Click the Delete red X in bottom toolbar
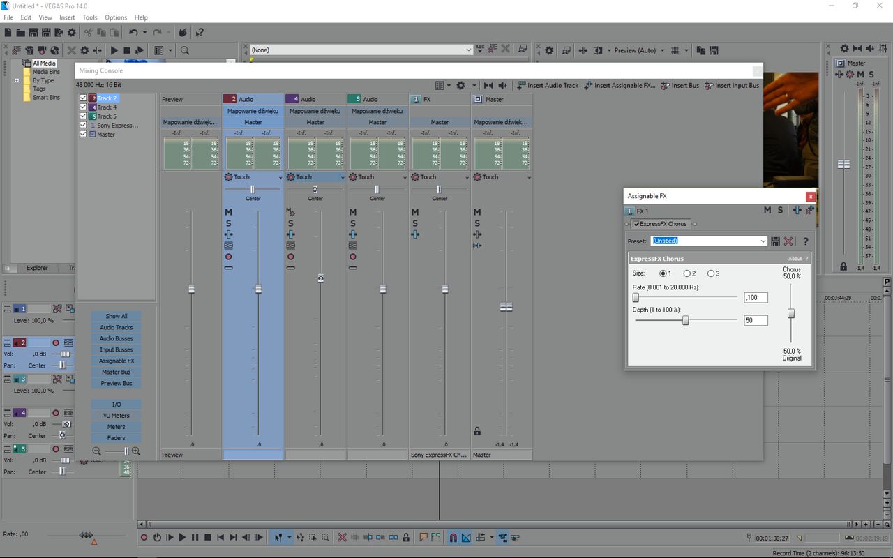 pyautogui.click(x=342, y=537)
